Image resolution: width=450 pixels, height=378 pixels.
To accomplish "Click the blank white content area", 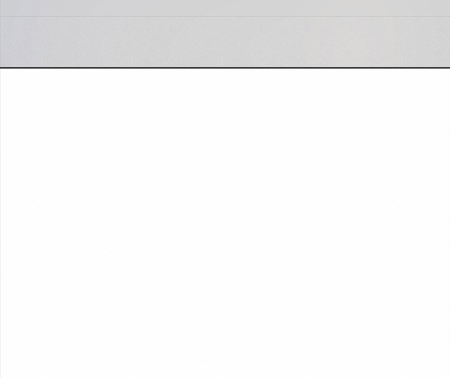I will click(x=225, y=223).
